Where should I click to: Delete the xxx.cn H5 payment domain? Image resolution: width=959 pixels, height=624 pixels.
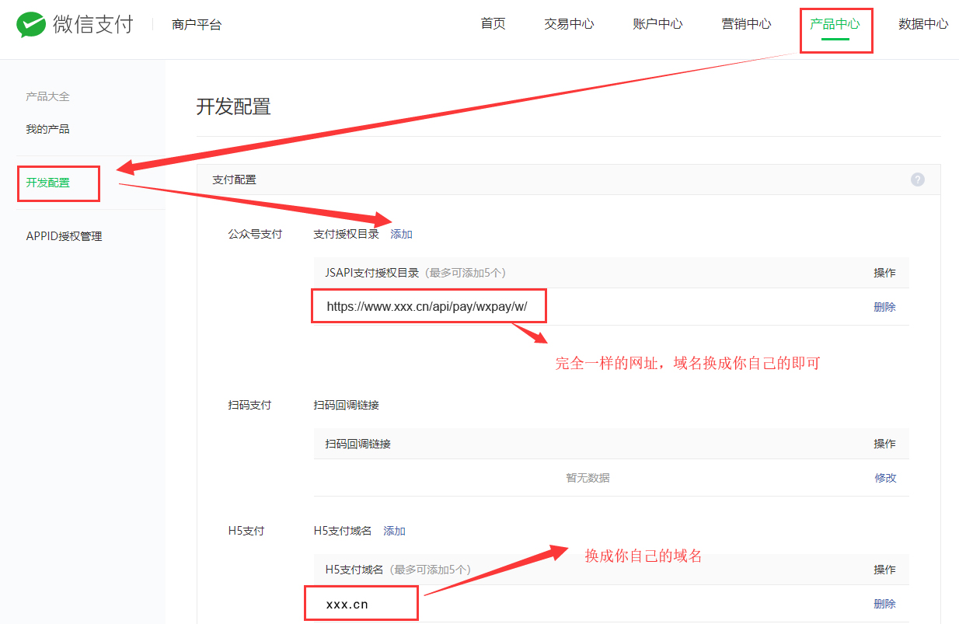pyautogui.click(x=884, y=604)
